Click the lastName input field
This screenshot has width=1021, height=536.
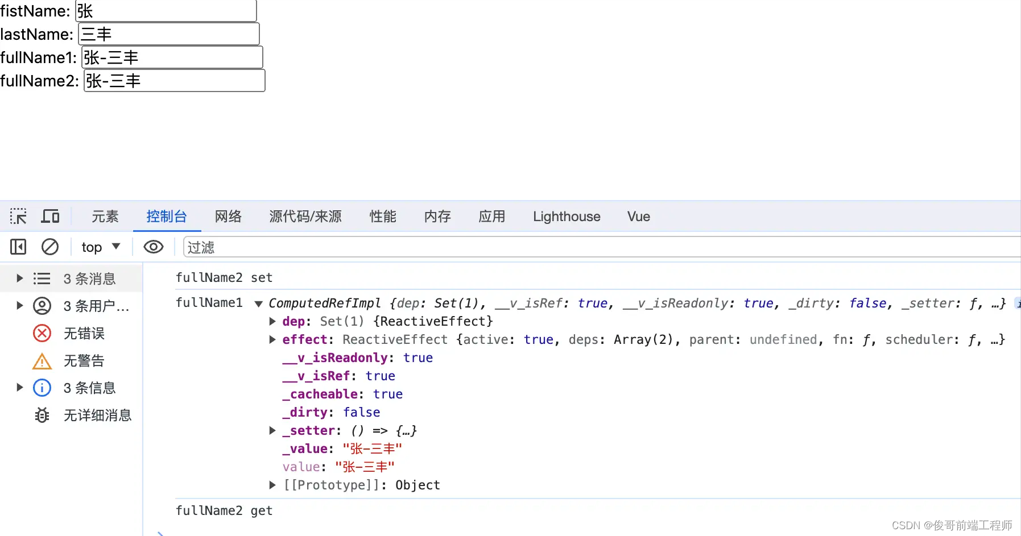(169, 34)
